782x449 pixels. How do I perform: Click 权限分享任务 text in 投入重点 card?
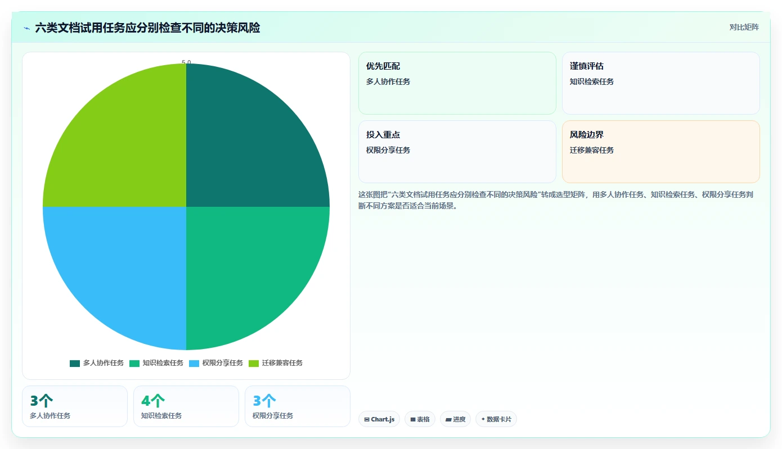click(388, 150)
